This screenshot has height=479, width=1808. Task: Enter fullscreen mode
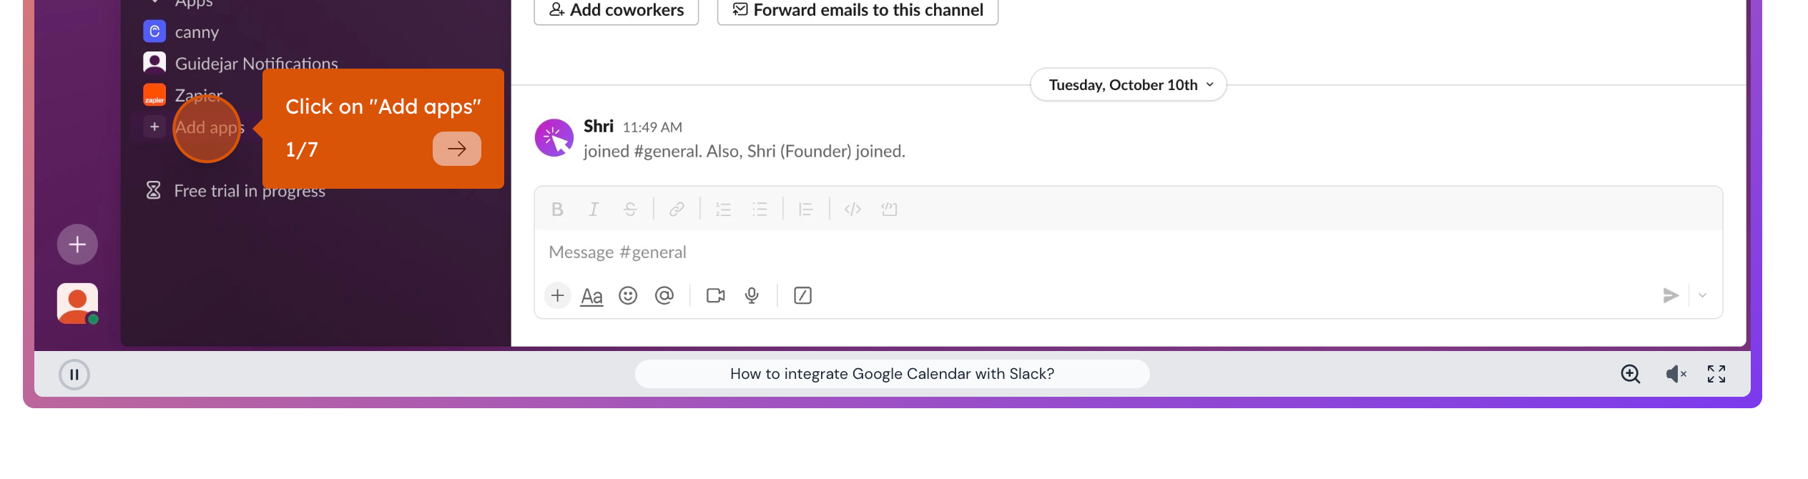[x=1716, y=374]
